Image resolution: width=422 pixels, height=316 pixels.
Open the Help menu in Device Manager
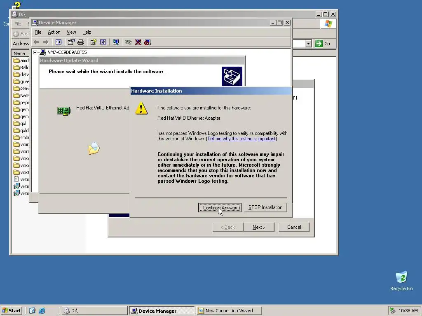(x=87, y=32)
